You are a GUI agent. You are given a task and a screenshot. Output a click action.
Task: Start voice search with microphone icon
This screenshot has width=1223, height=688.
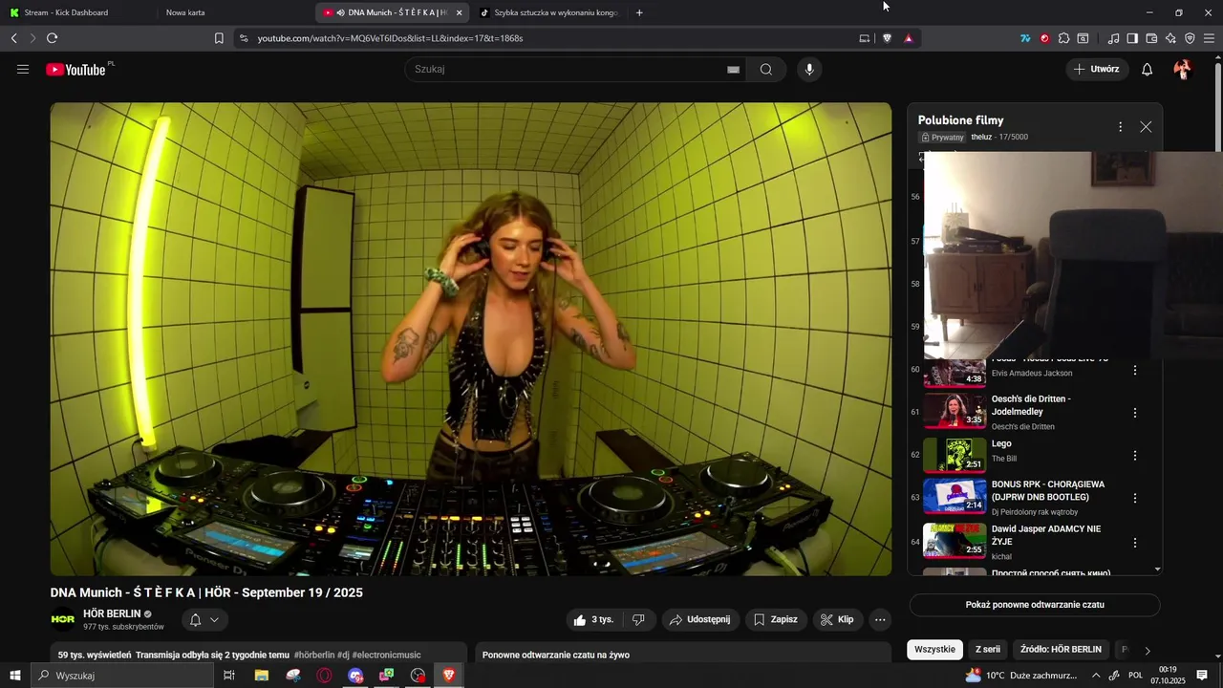point(809,69)
